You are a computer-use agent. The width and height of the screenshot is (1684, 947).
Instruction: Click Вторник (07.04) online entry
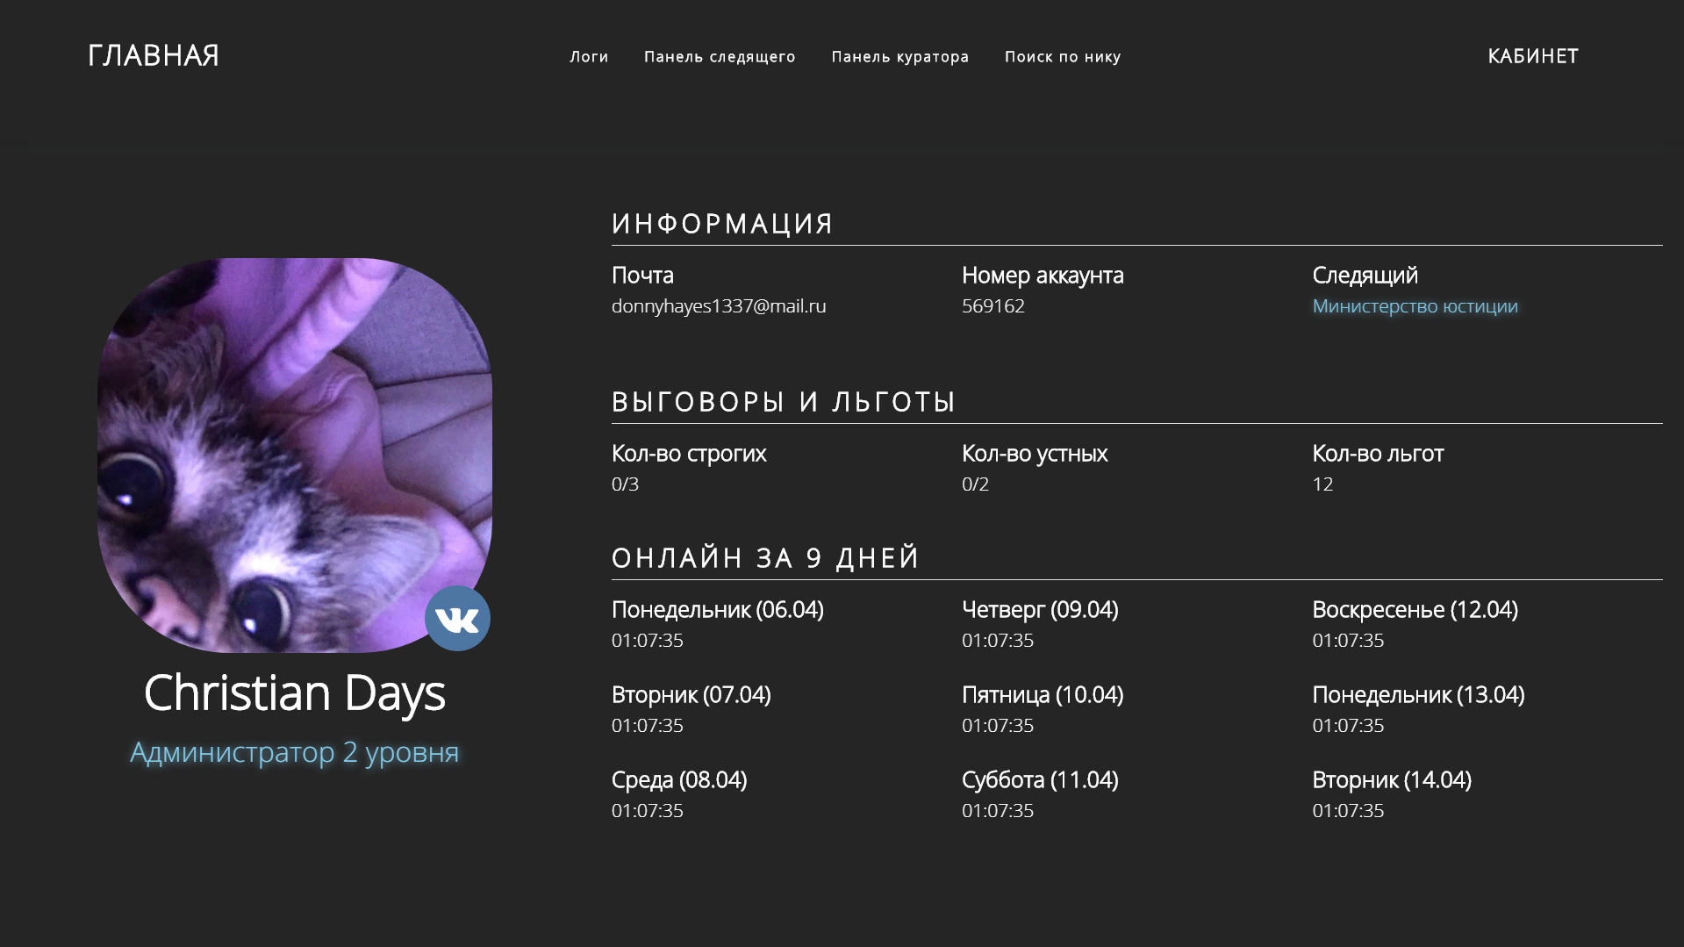pyautogui.click(x=692, y=695)
